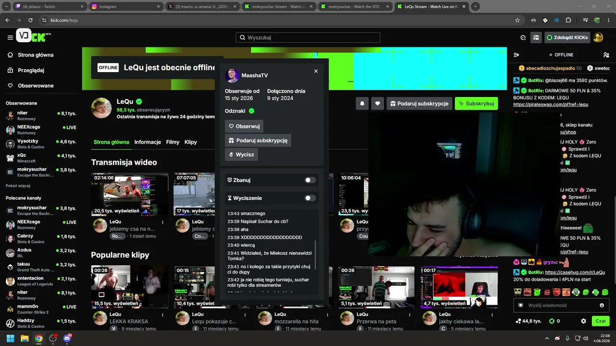616x346 pixels.
Task: Open more options for first LeQu video
Action: 163,222
